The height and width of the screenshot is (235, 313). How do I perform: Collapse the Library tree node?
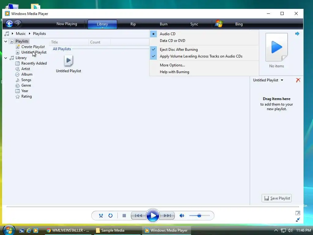[x=6, y=58]
